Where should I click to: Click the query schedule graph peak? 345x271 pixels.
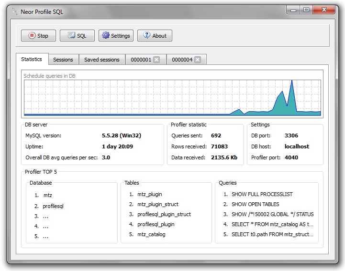click(292, 81)
